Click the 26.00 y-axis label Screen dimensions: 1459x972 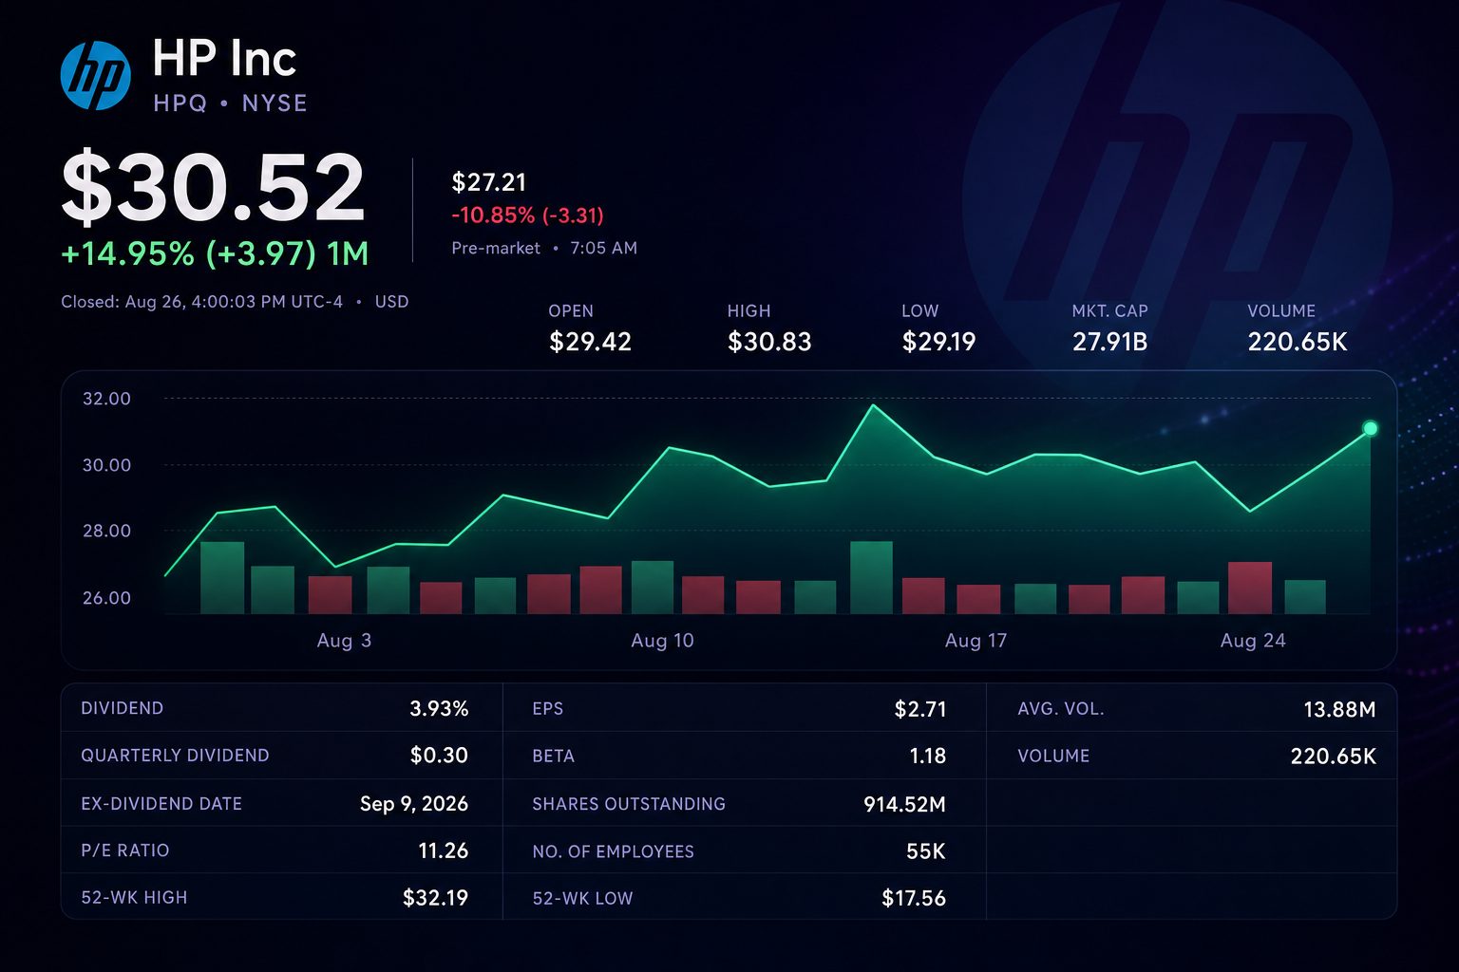[106, 598]
